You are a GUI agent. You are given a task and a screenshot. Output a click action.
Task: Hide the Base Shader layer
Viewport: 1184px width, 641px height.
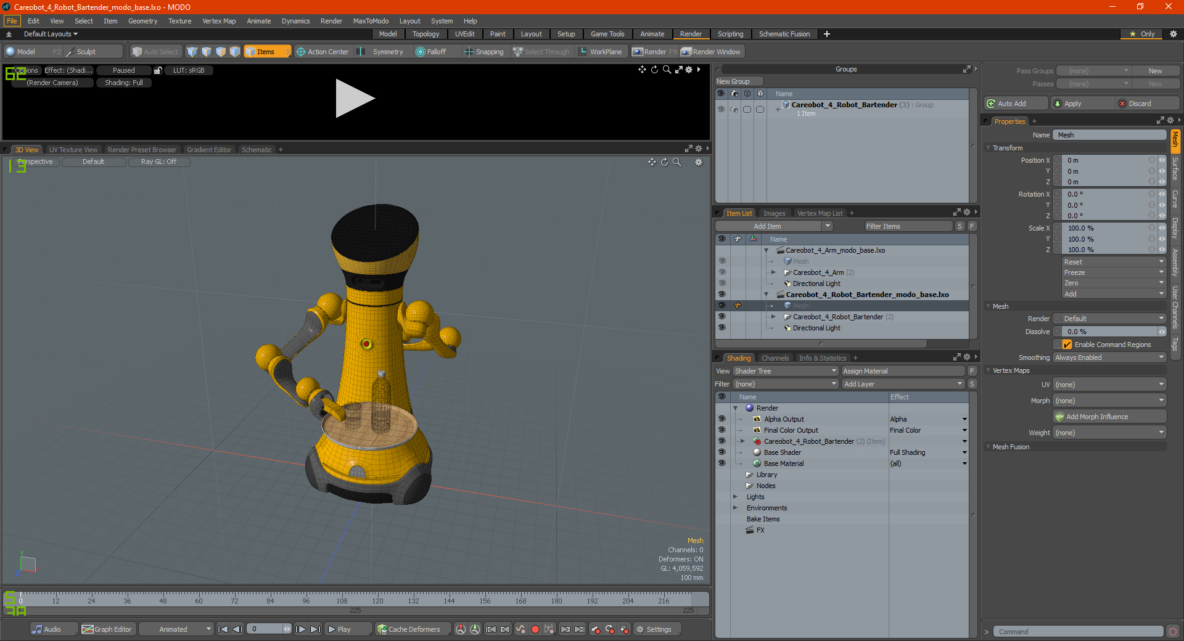721,452
